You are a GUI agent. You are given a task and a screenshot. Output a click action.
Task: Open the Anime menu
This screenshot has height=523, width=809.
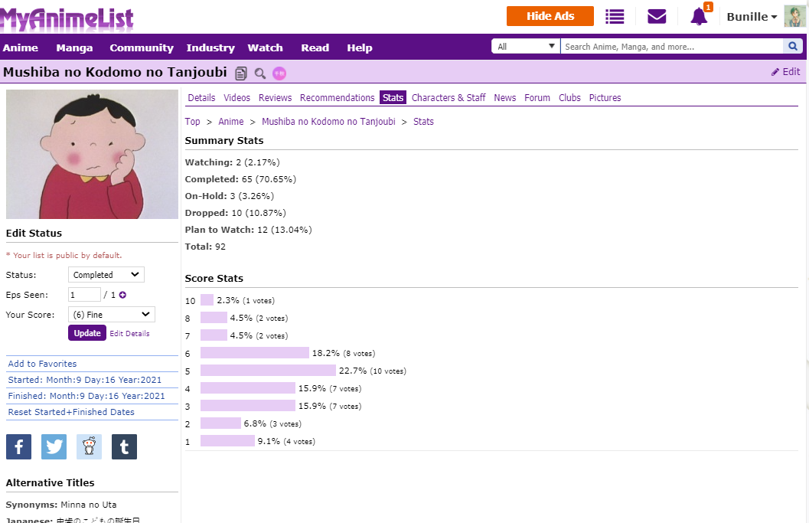pos(21,47)
